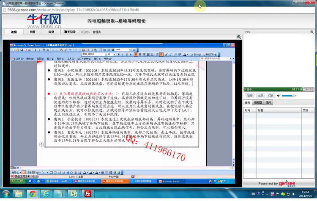Open the 信息 tab
The width and height of the screenshot is (317, 201).
(51, 32)
